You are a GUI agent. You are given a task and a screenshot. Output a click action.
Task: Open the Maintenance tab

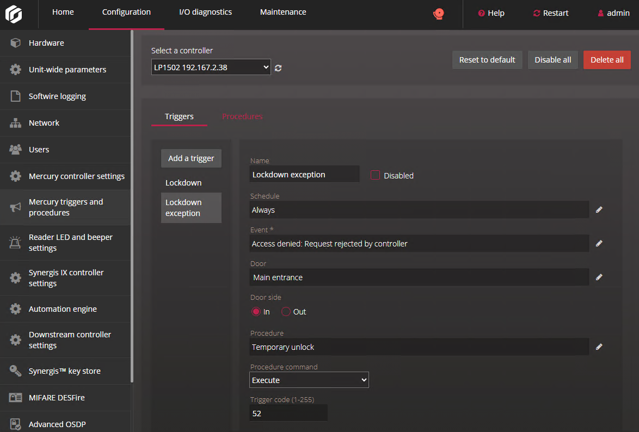pyautogui.click(x=283, y=12)
